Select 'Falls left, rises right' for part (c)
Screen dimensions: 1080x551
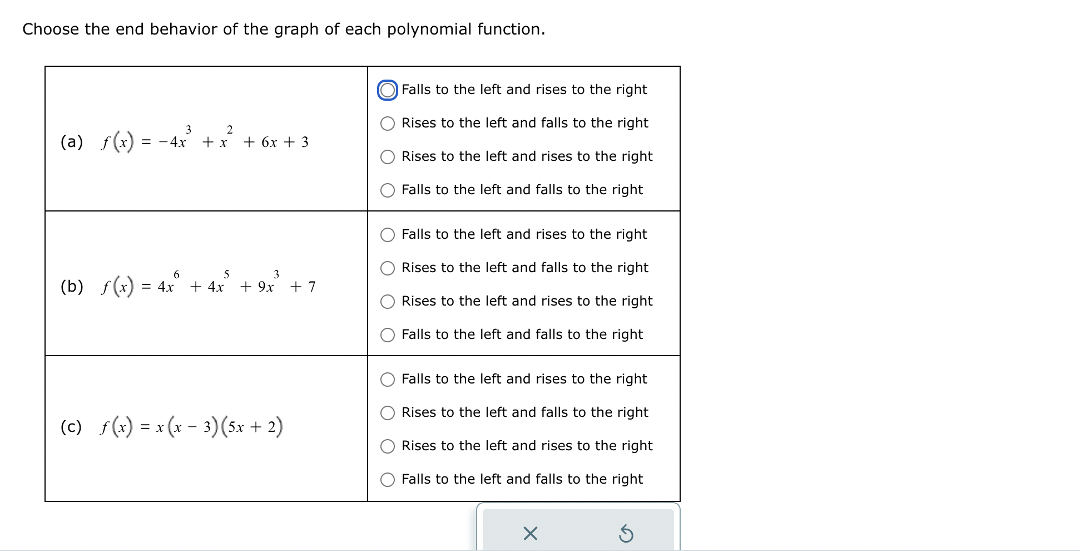[388, 380]
